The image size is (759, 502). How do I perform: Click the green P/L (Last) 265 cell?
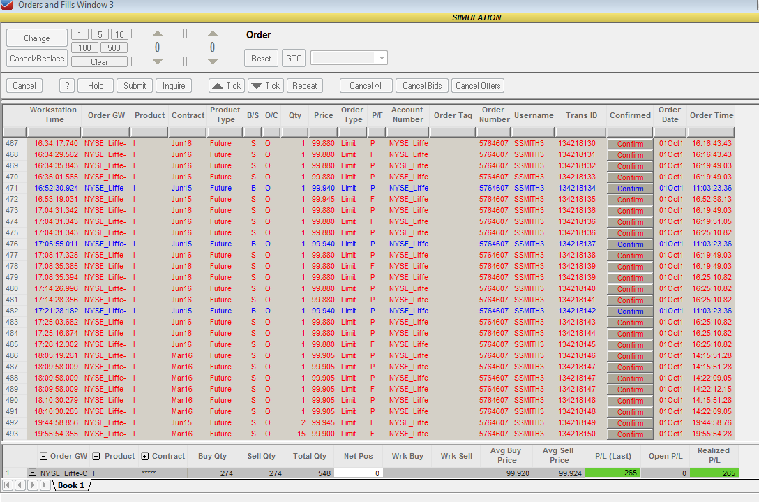coord(613,473)
